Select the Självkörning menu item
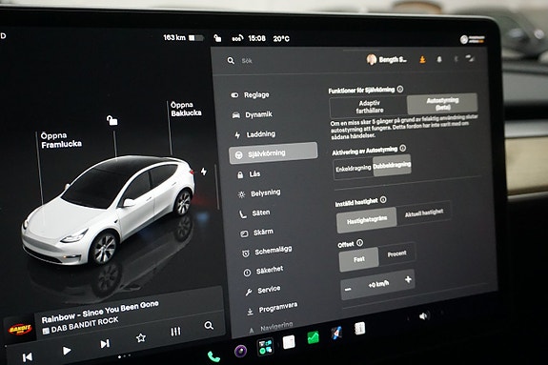 click(274, 152)
